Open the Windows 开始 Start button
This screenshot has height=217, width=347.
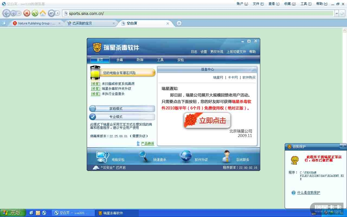click(13, 213)
